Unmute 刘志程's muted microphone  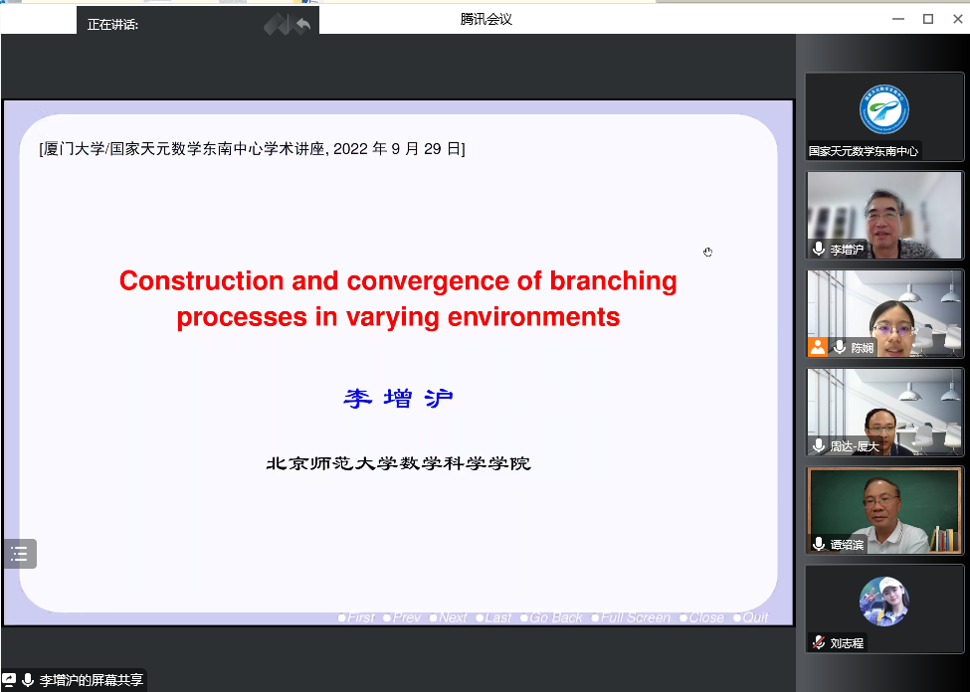pyautogui.click(x=819, y=641)
